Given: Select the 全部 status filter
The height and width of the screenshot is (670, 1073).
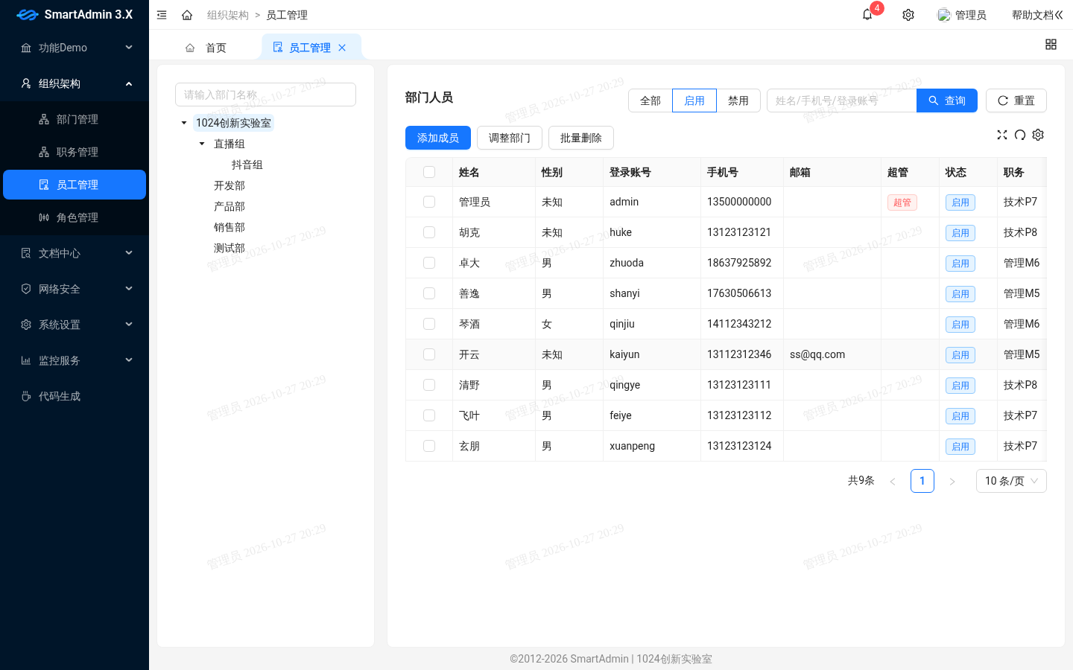Looking at the screenshot, I should [x=651, y=100].
